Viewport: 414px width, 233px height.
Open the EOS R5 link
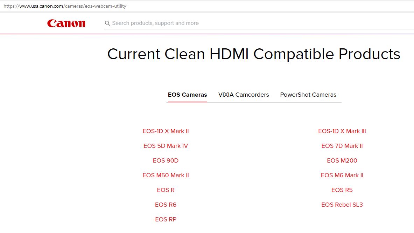point(342,190)
